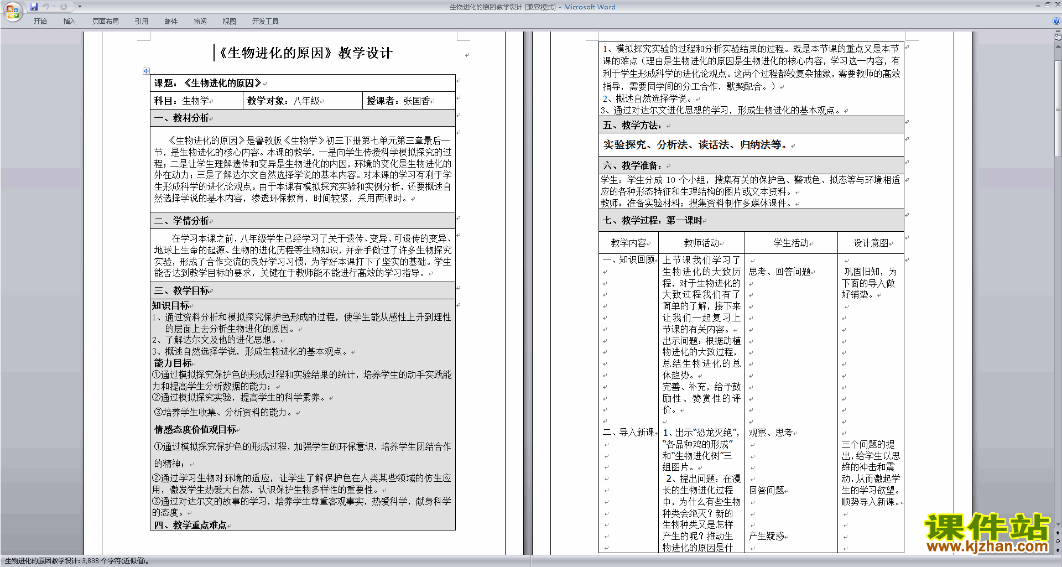This screenshot has width=1062, height=567.
Task: Click the 二、导入新课 cell
Action: (x=628, y=432)
